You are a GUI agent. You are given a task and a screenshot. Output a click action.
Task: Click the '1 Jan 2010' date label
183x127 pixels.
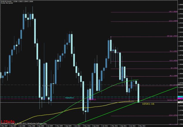pos(77,126)
